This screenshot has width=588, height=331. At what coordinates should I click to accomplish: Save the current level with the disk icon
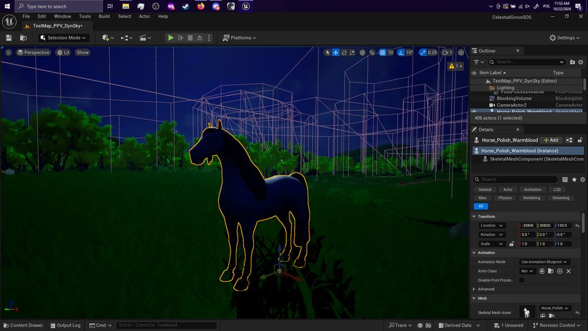[x=9, y=38]
